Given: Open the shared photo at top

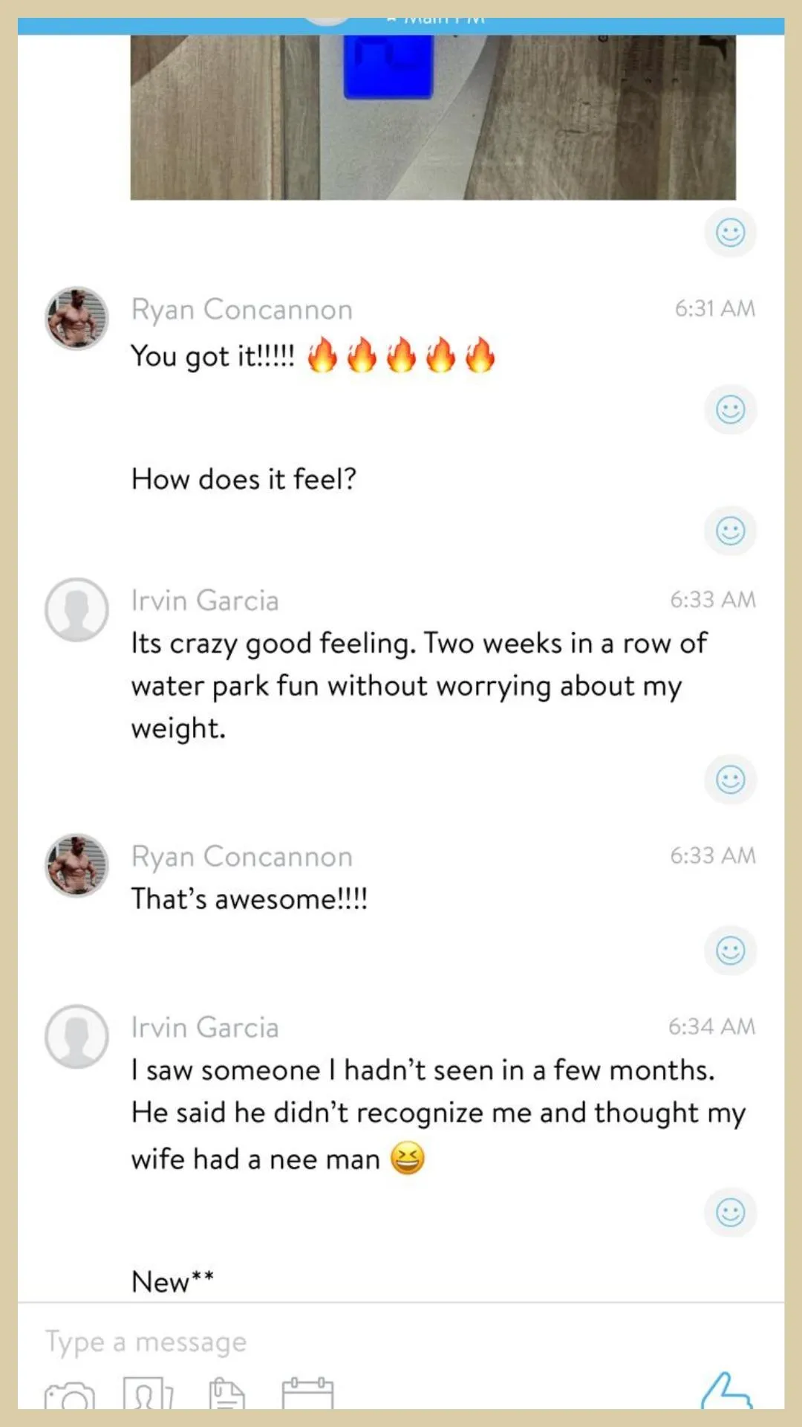Looking at the screenshot, I should pyautogui.click(x=433, y=117).
